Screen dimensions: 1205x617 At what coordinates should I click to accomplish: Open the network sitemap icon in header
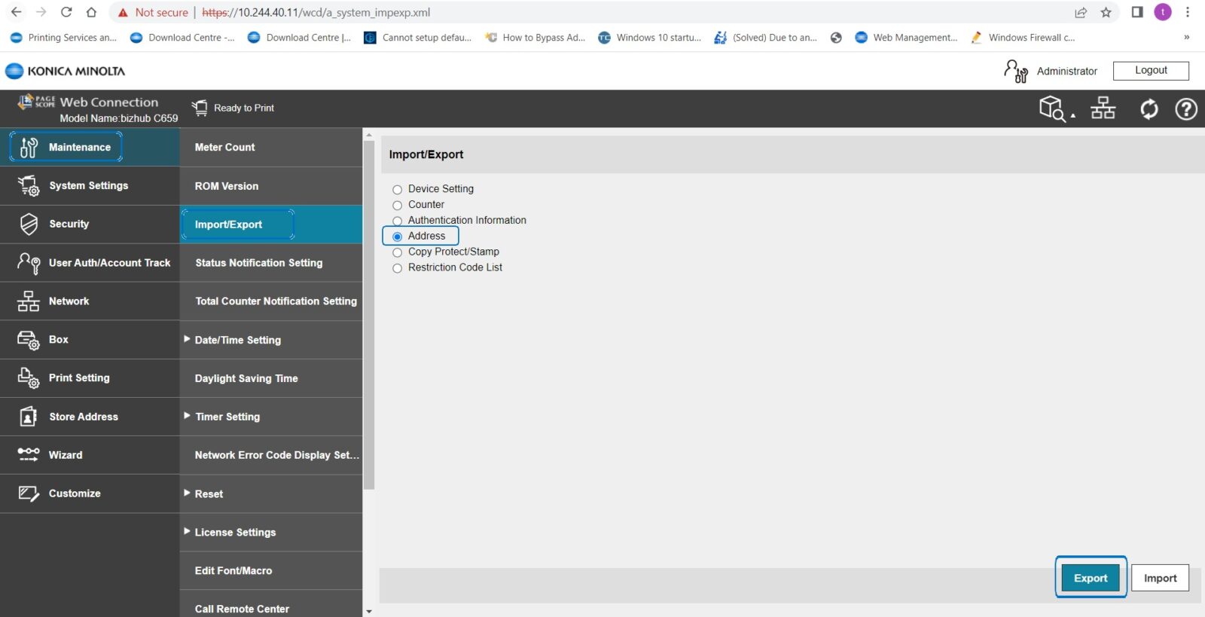point(1103,108)
